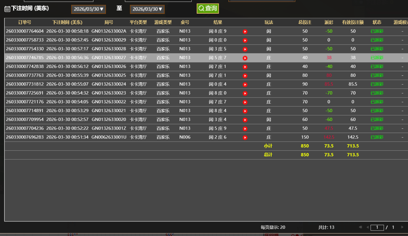
Task: Play replay video for round GN01326330029
Action: [245, 40]
